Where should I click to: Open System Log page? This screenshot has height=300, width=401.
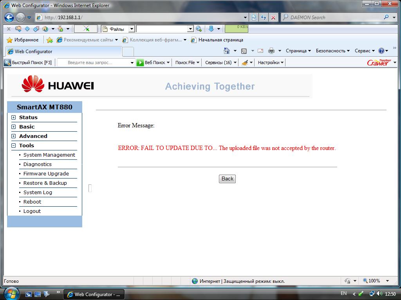pyautogui.click(x=38, y=192)
